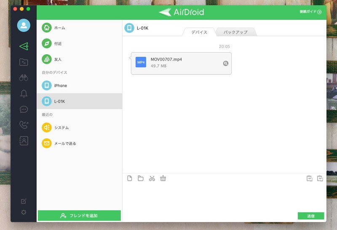The width and height of the screenshot is (337, 230).
Task: Open 付近 nearby entry
Action: click(x=79, y=44)
